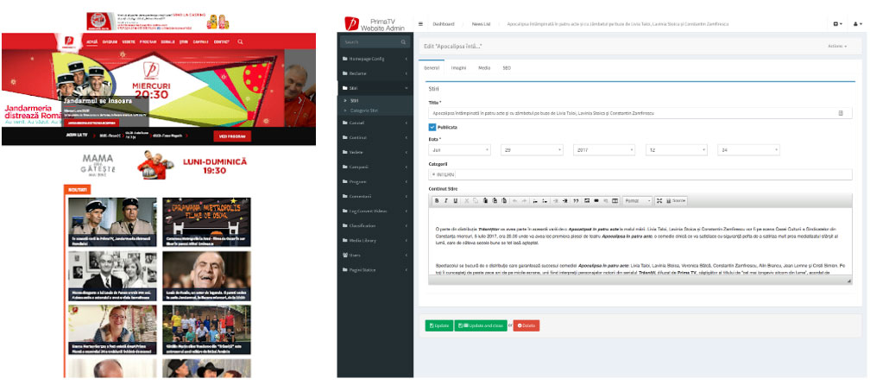The width and height of the screenshot is (870, 385).
Task: Open the user account icon menu
Action: tap(856, 24)
